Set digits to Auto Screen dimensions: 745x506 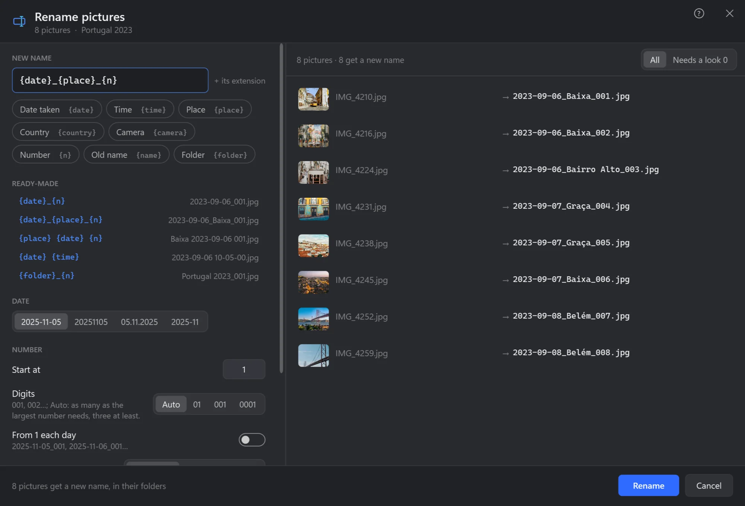pos(171,405)
